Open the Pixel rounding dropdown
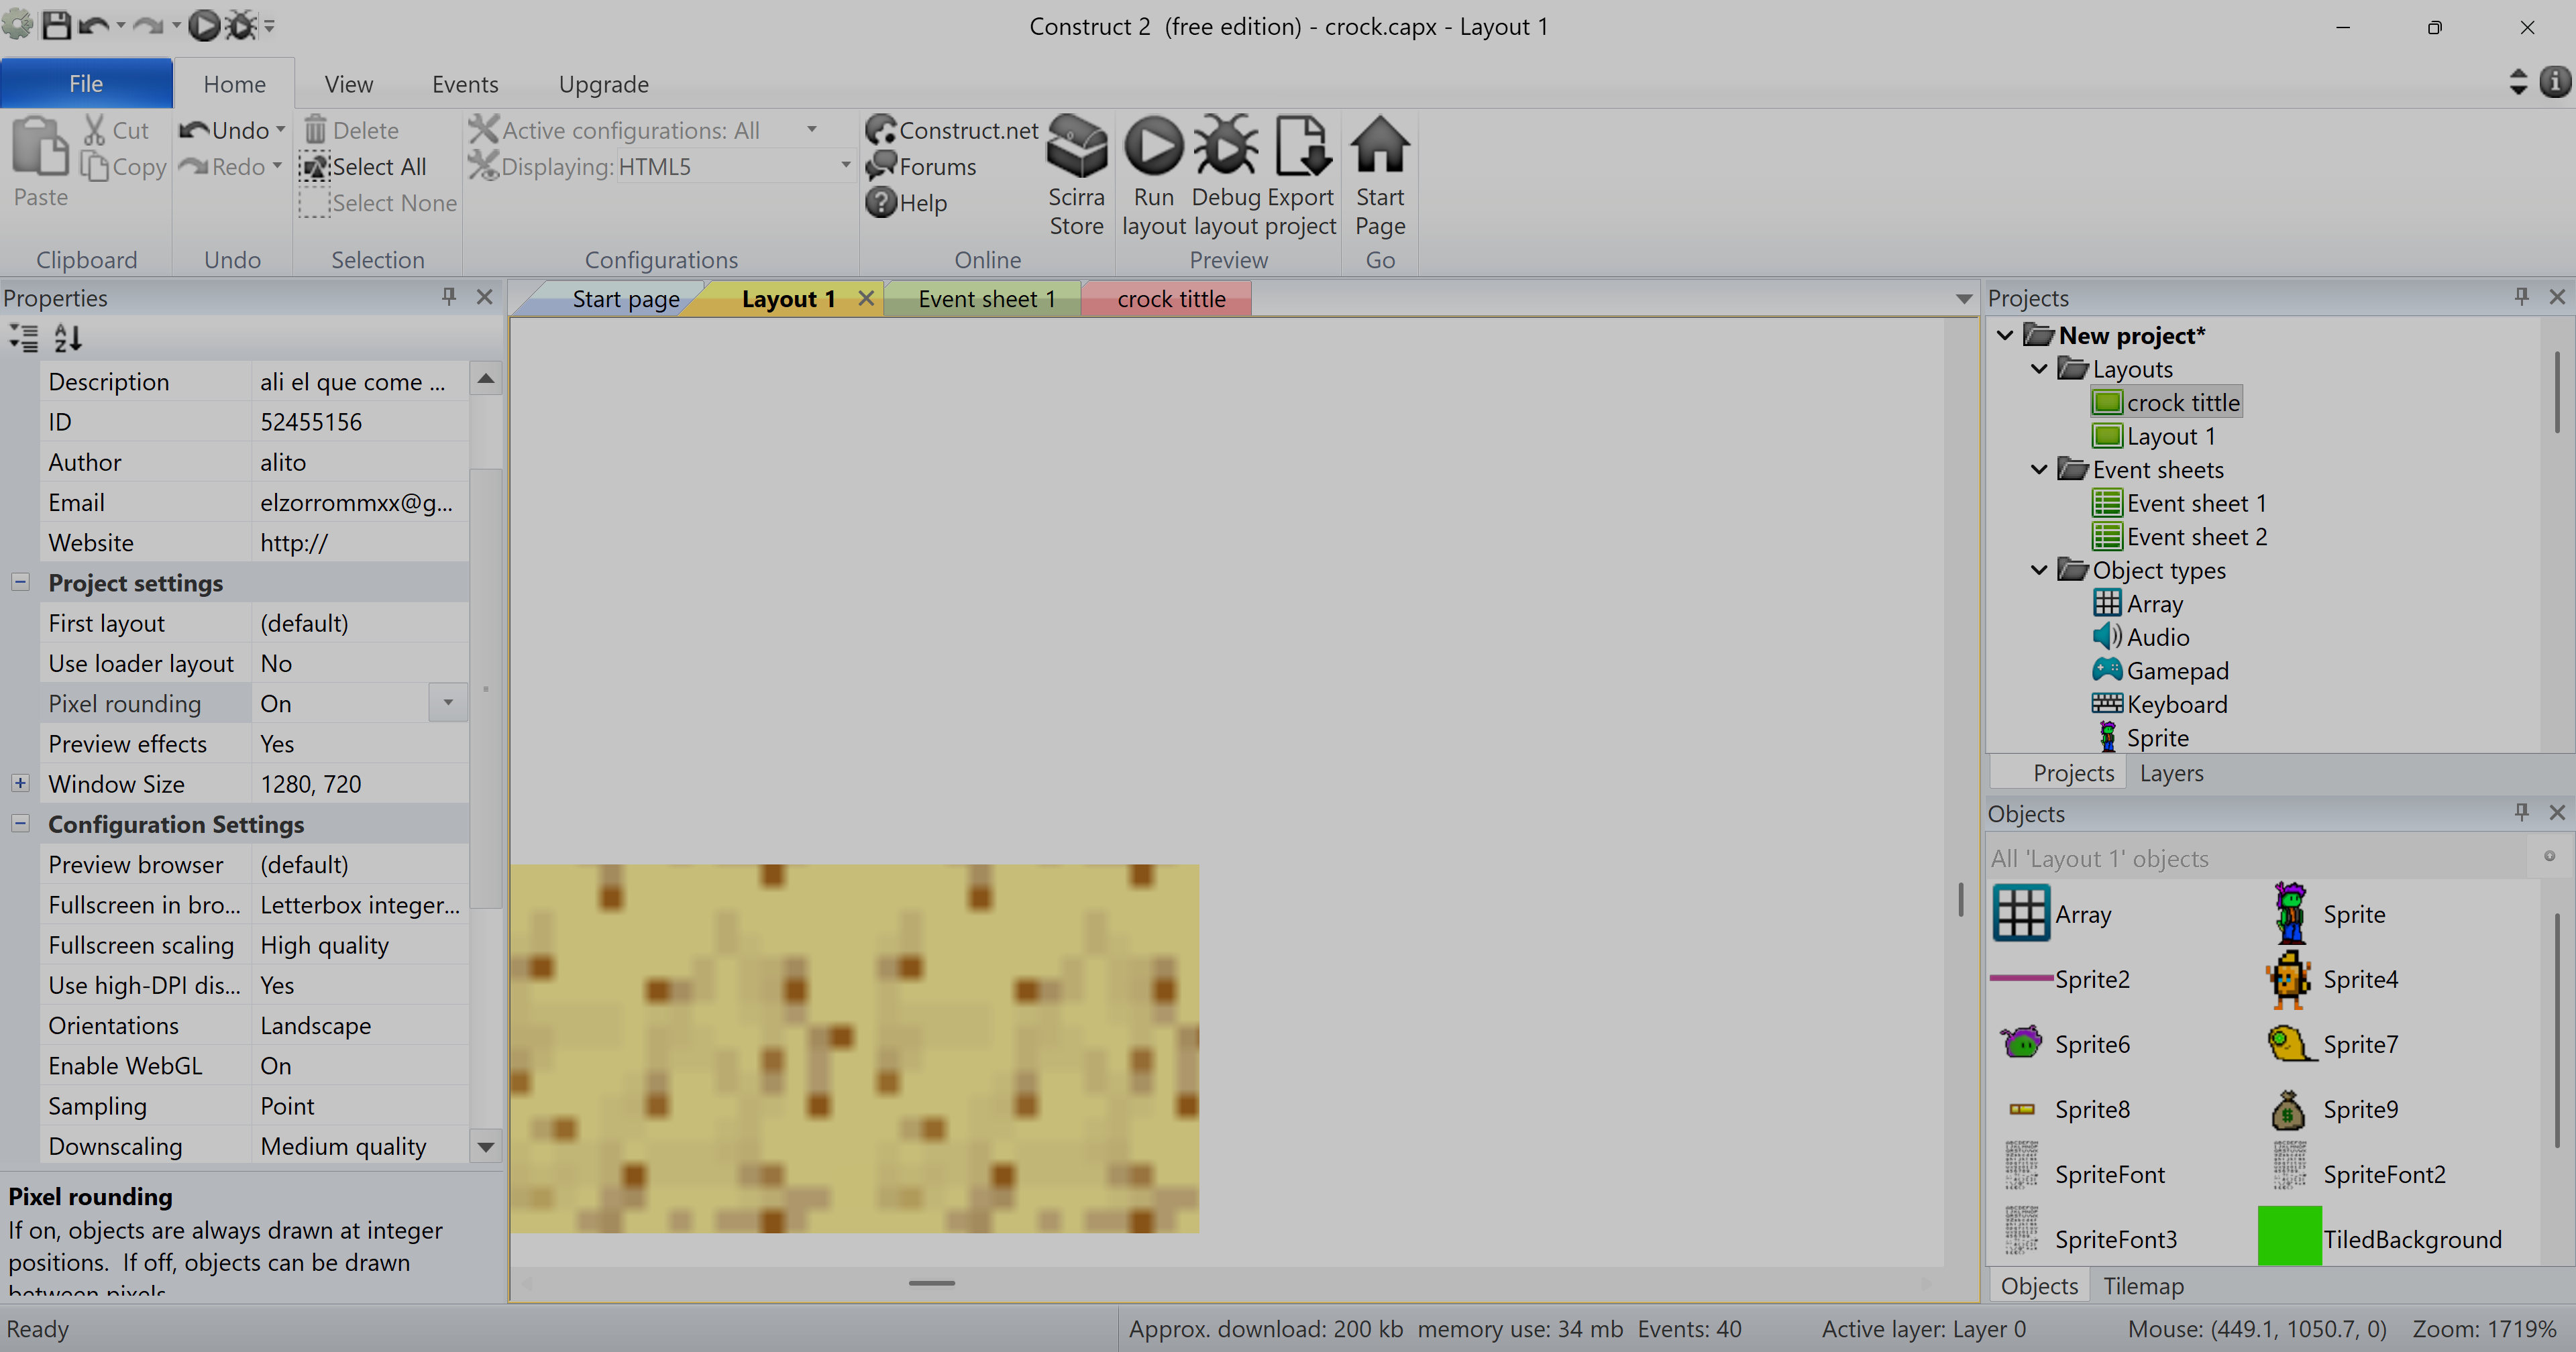This screenshot has width=2576, height=1352. coord(448,703)
